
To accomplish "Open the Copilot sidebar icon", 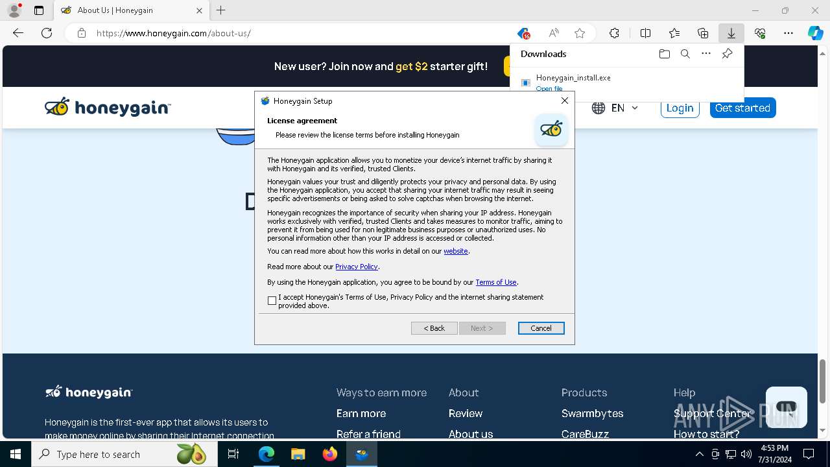I will 816,33.
